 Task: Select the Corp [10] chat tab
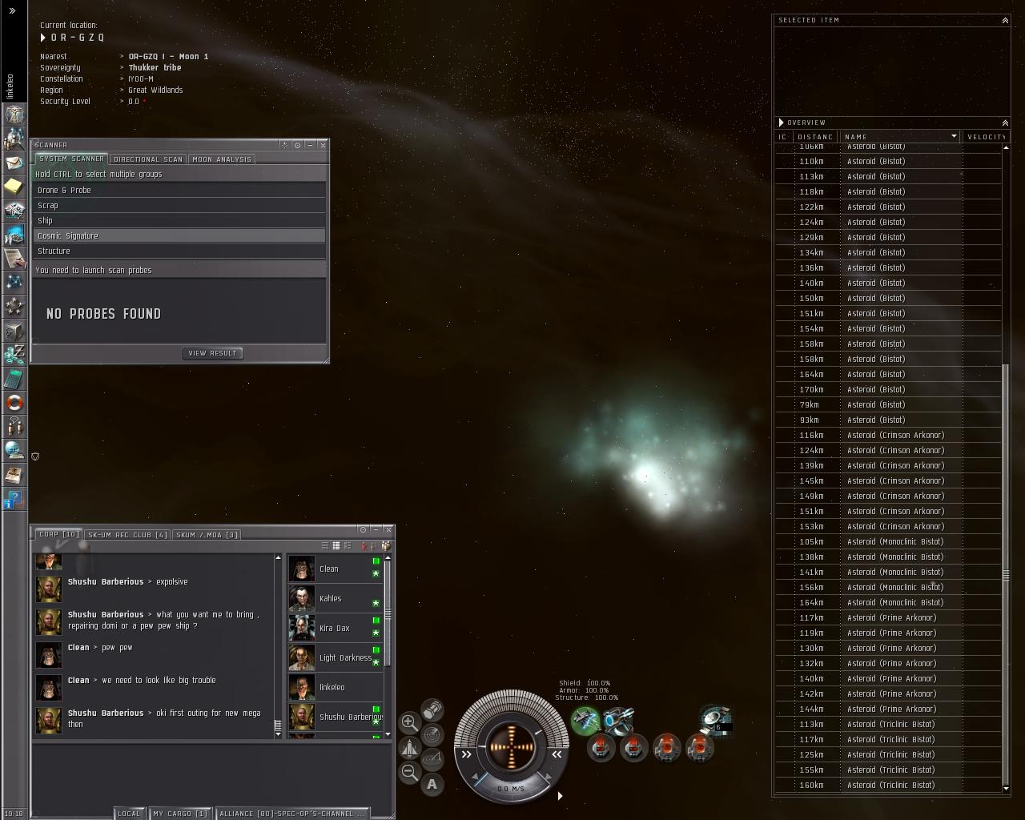(x=58, y=534)
